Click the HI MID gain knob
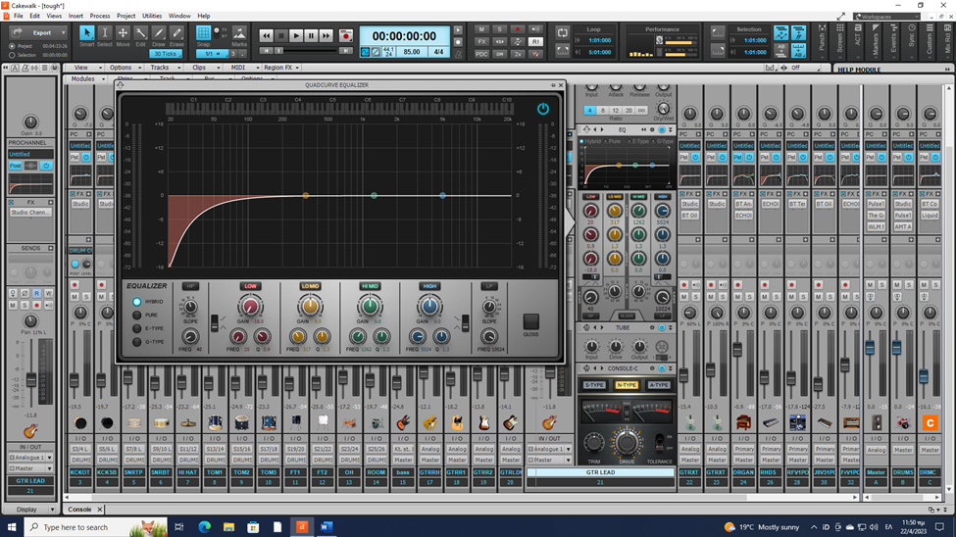956x537 pixels. (x=370, y=306)
